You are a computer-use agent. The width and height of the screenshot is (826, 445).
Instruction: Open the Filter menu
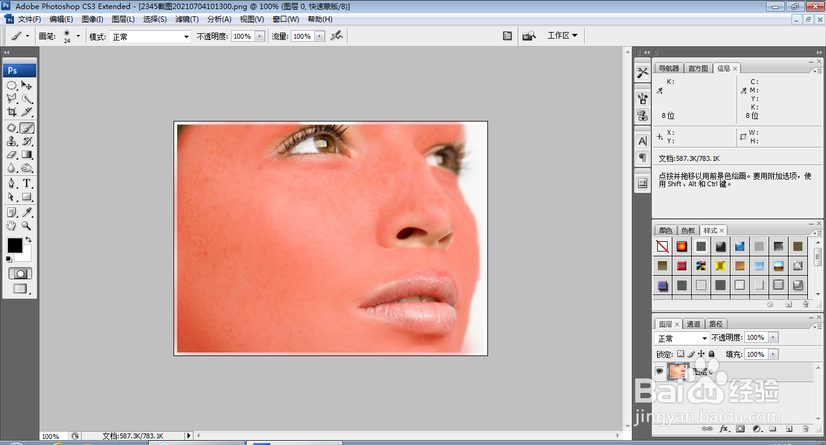pos(187,19)
